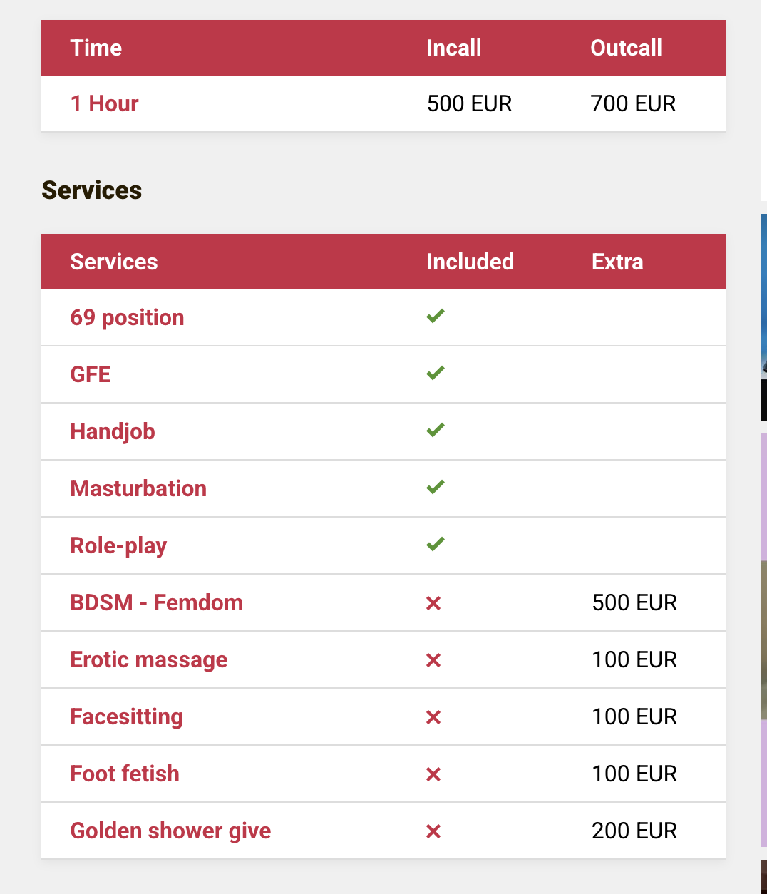Click the green checkmark in the Role-play row
This screenshot has width=767, height=894.
coord(436,544)
